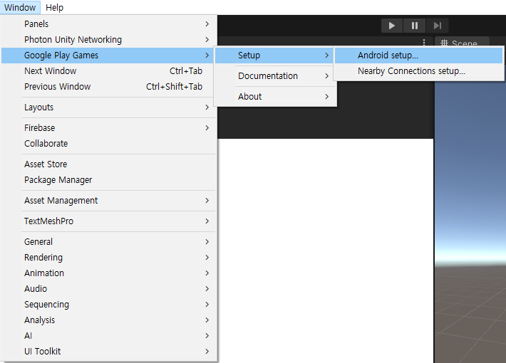The image size is (506, 363).
Task: Click the Pause button in Unity toolbar
Action: point(414,26)
